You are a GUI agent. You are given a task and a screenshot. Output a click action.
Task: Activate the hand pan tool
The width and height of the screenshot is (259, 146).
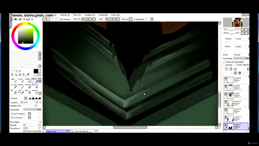(24, 75)
